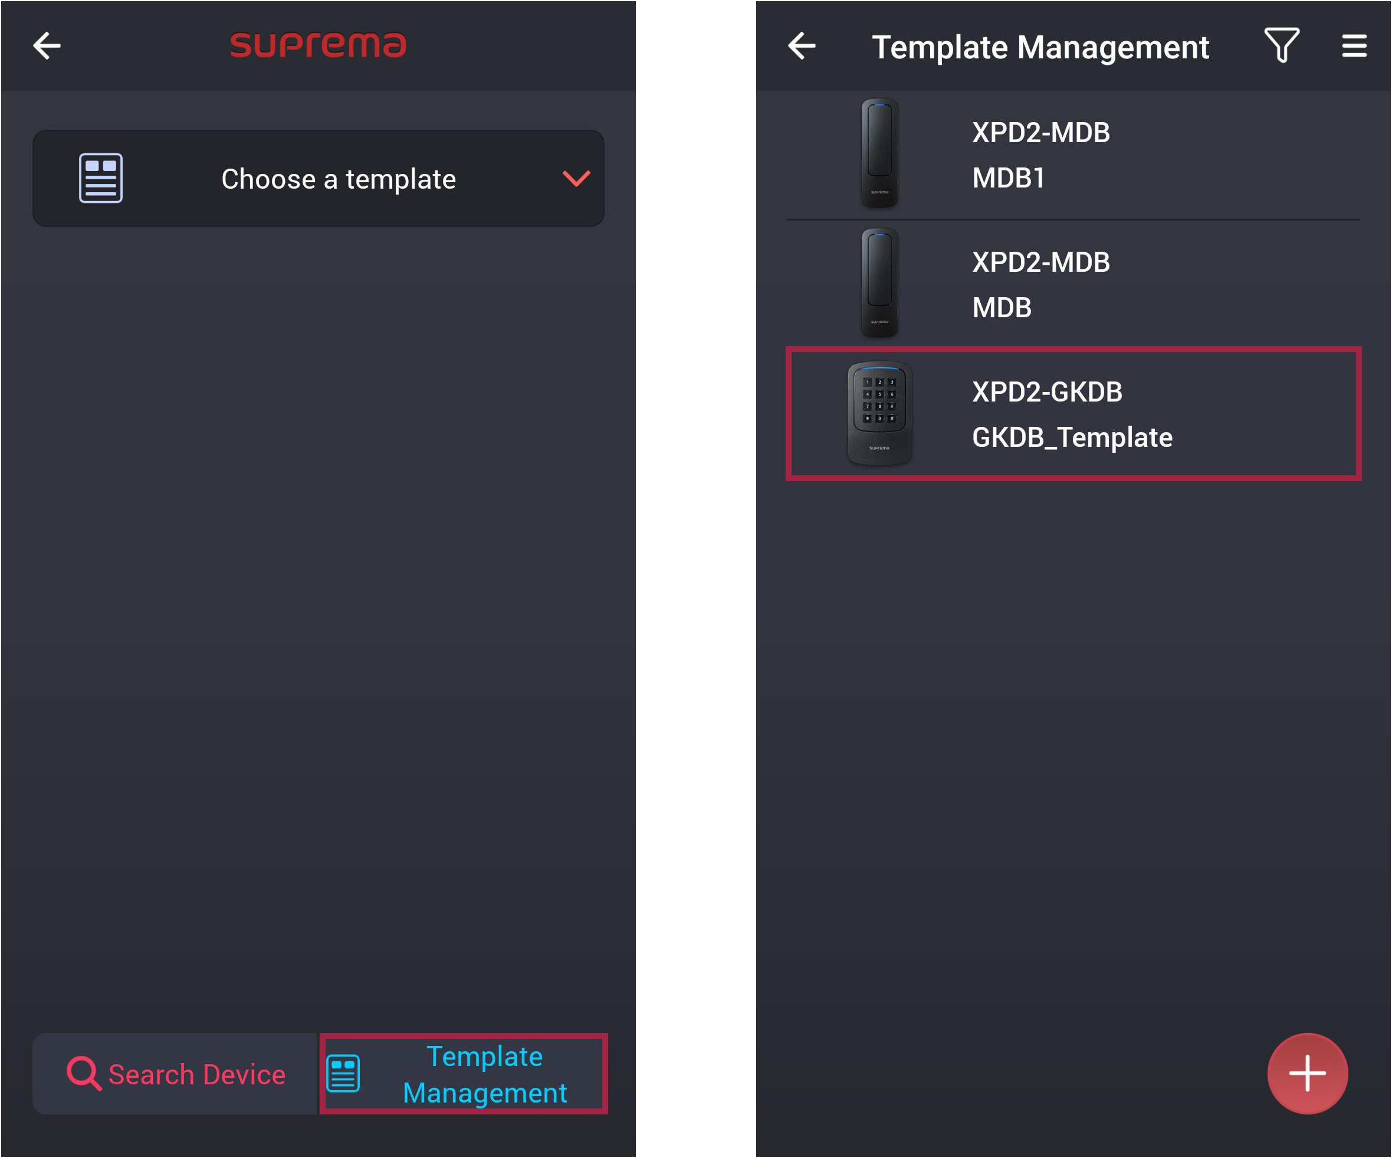Open the GKDB_Template entry

[1074, 414]
